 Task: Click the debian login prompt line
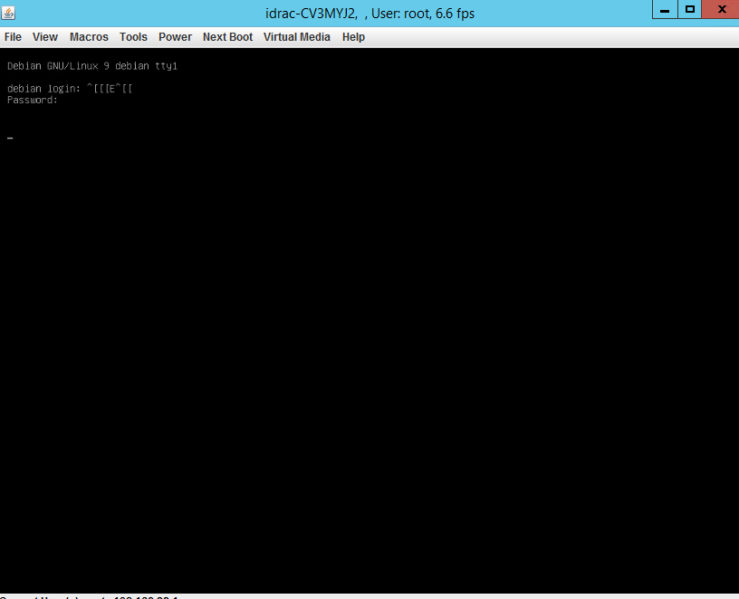click(45, 89)
